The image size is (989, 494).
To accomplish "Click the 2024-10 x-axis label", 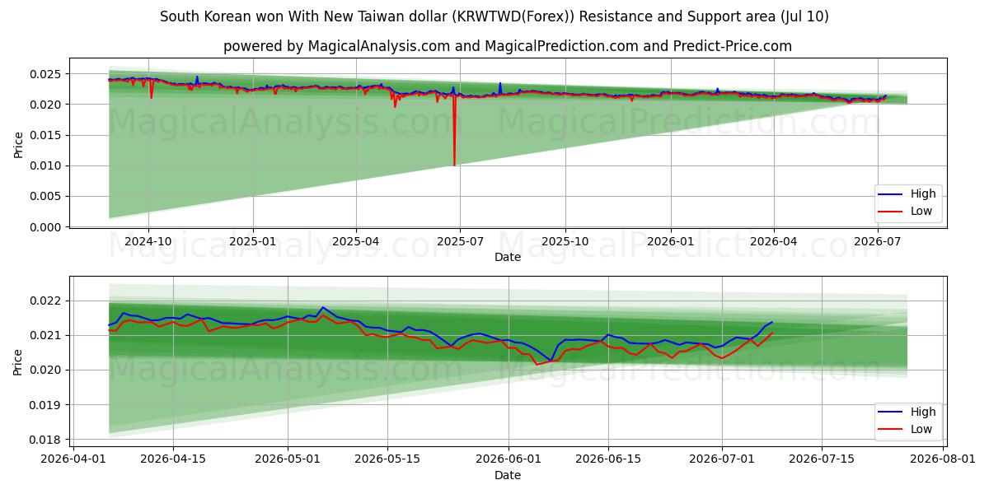I will point(148,241).
